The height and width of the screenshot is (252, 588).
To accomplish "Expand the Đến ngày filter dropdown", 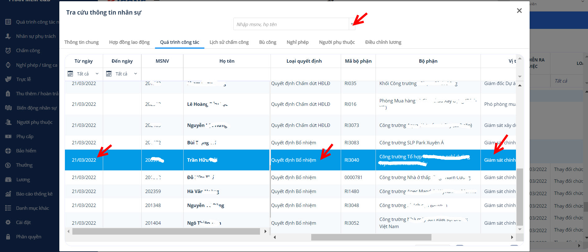I will [135, 74].
